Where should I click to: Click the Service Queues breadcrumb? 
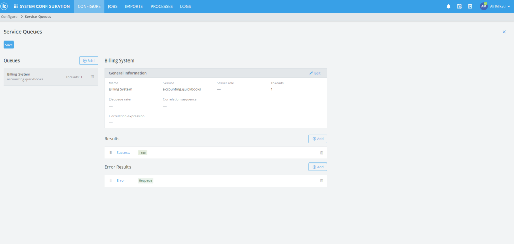[38, 17]
